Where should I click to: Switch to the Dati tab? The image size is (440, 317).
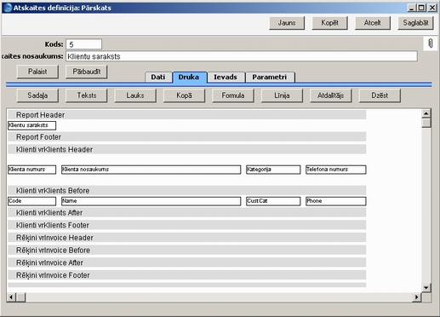tap(158, 77)
